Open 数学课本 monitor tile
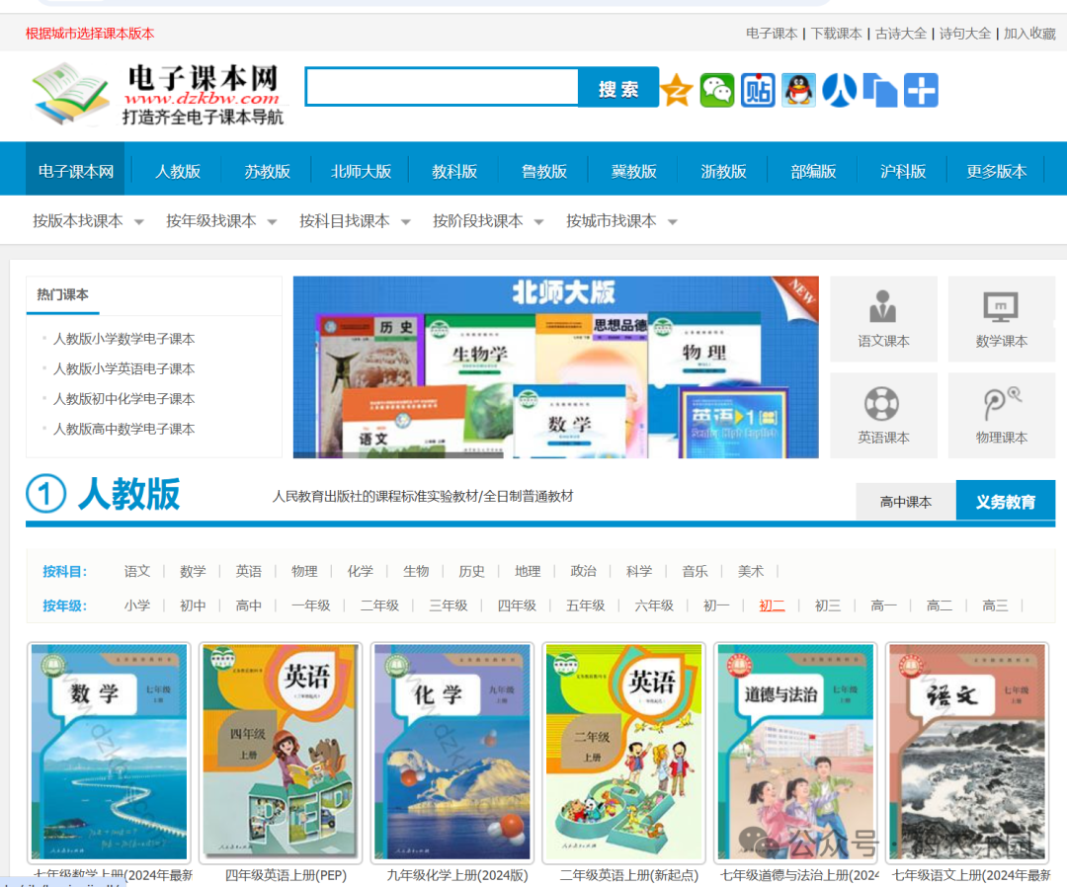The width and height of the screenshot is (1067, 887). point(1001,319)
